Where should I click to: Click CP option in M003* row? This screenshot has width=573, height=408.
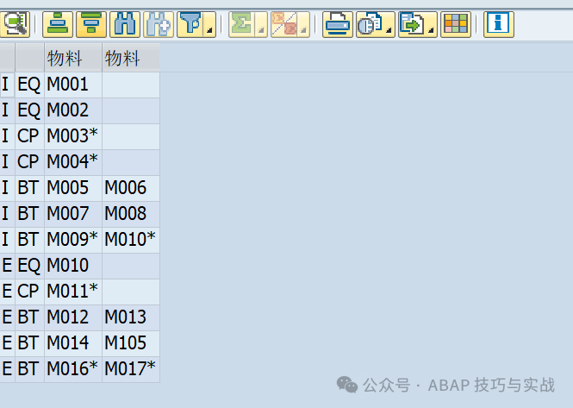click(x=29, y=136)
